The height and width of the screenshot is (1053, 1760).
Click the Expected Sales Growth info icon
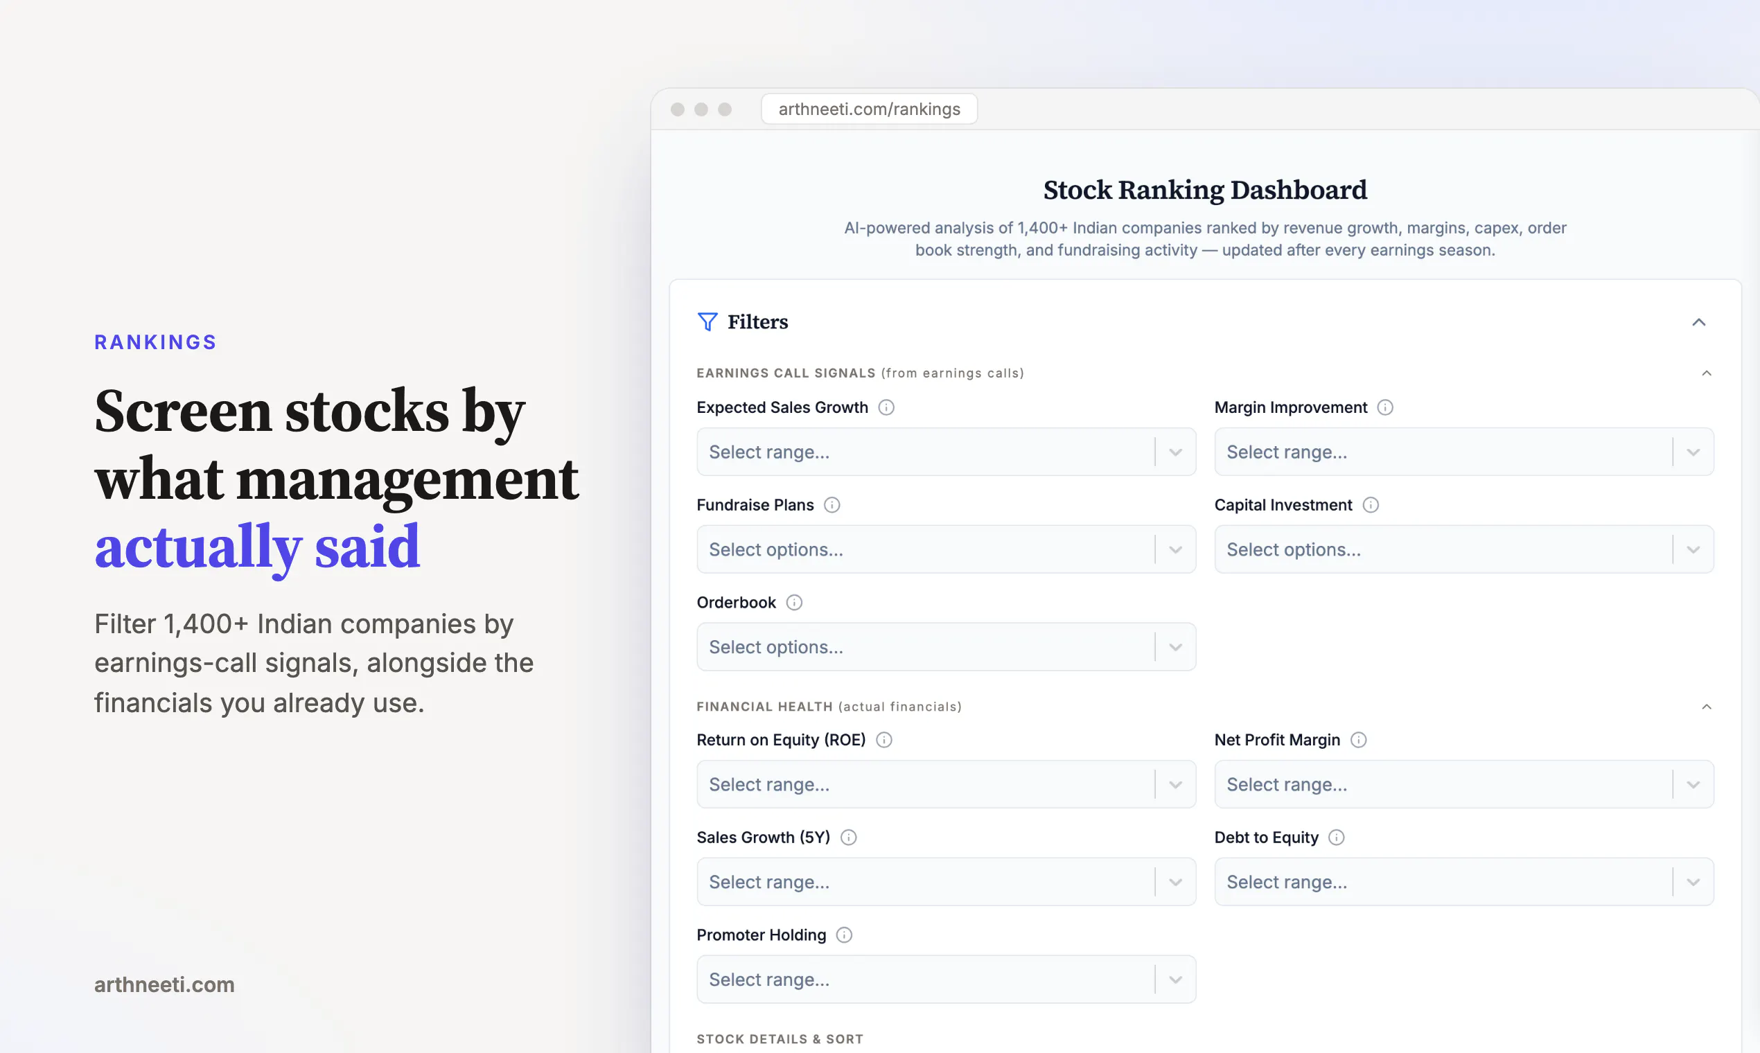coord(886,407)
